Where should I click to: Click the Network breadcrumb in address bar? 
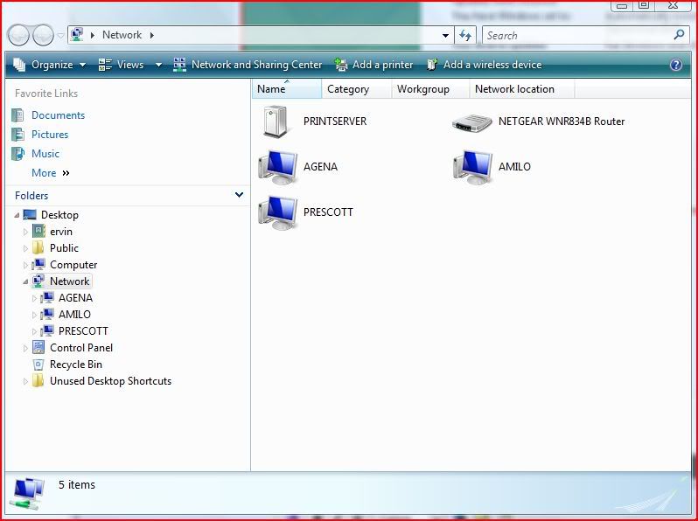click(122, 35)
